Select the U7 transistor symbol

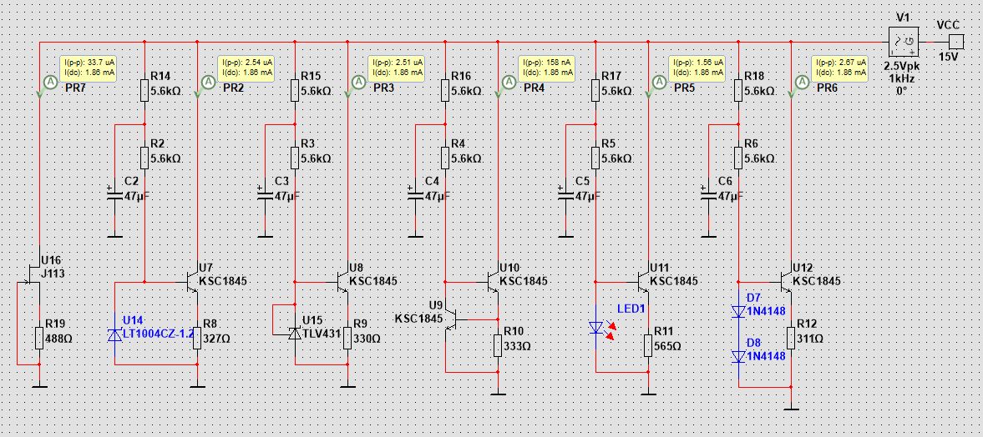coord(191,281)
